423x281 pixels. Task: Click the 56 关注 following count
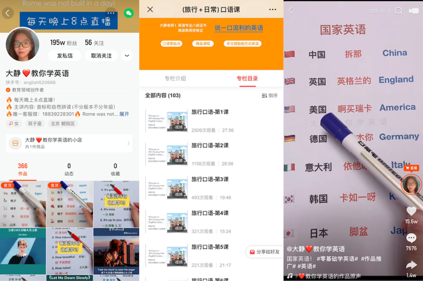pyautogui.click(x=94, y=43)
